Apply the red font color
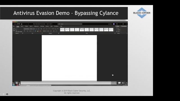This screenshot has width=180, height=101. 40,31
